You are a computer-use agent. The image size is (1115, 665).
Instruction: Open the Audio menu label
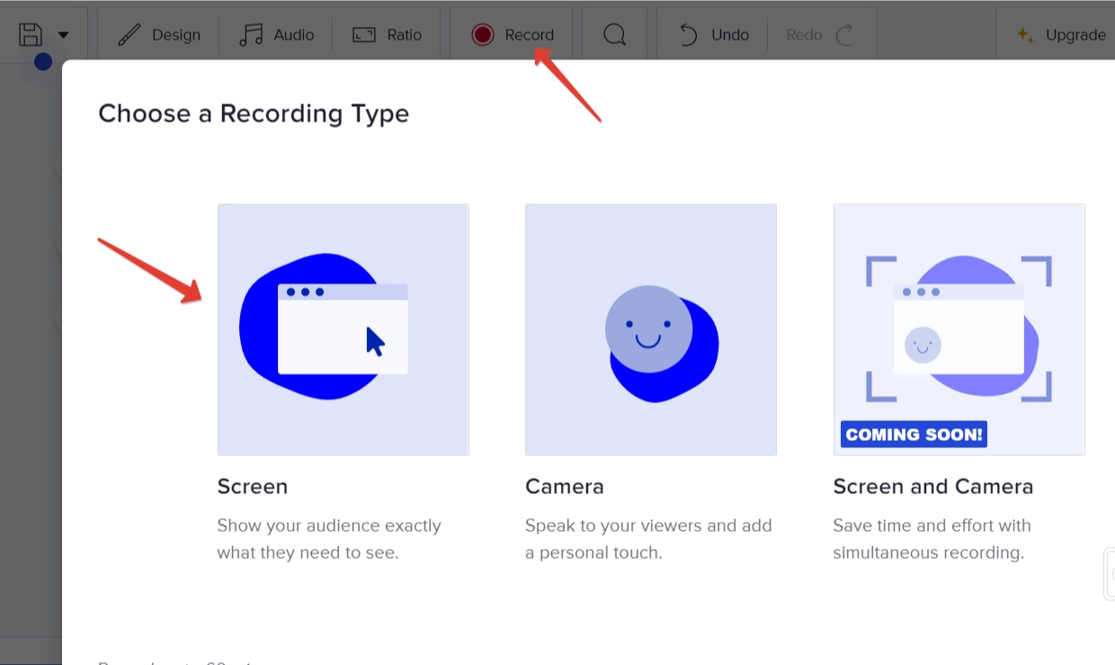[294, 35]
